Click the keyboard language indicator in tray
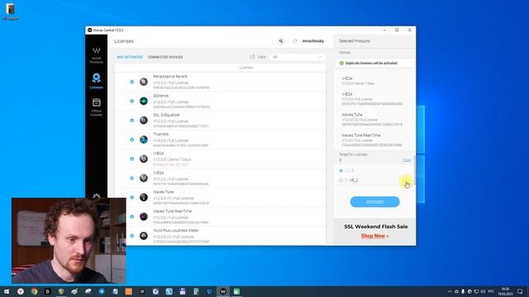 (491, 291)
